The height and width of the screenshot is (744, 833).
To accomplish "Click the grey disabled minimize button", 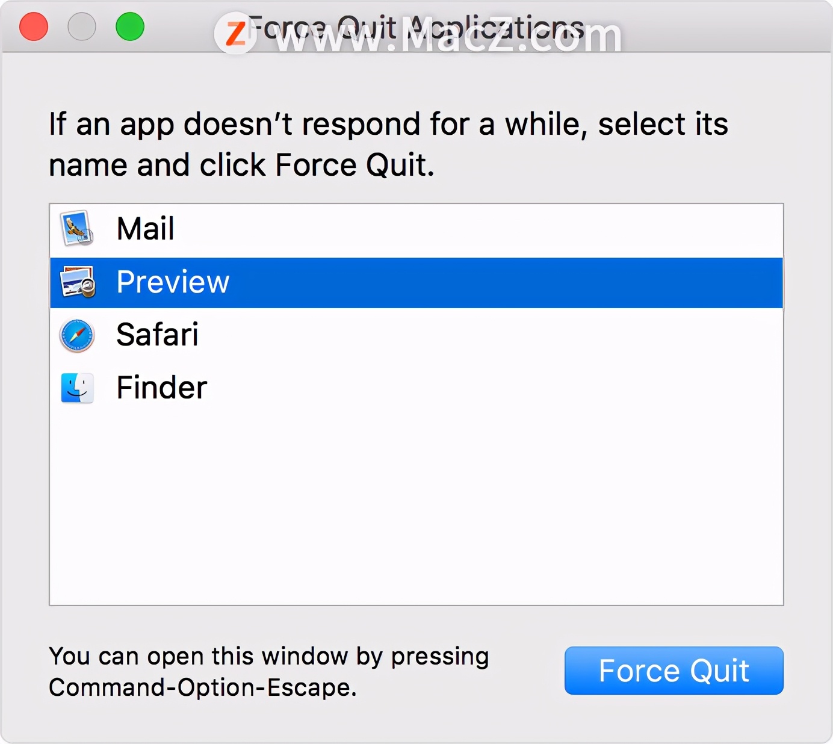I will (x=82, y=26).
